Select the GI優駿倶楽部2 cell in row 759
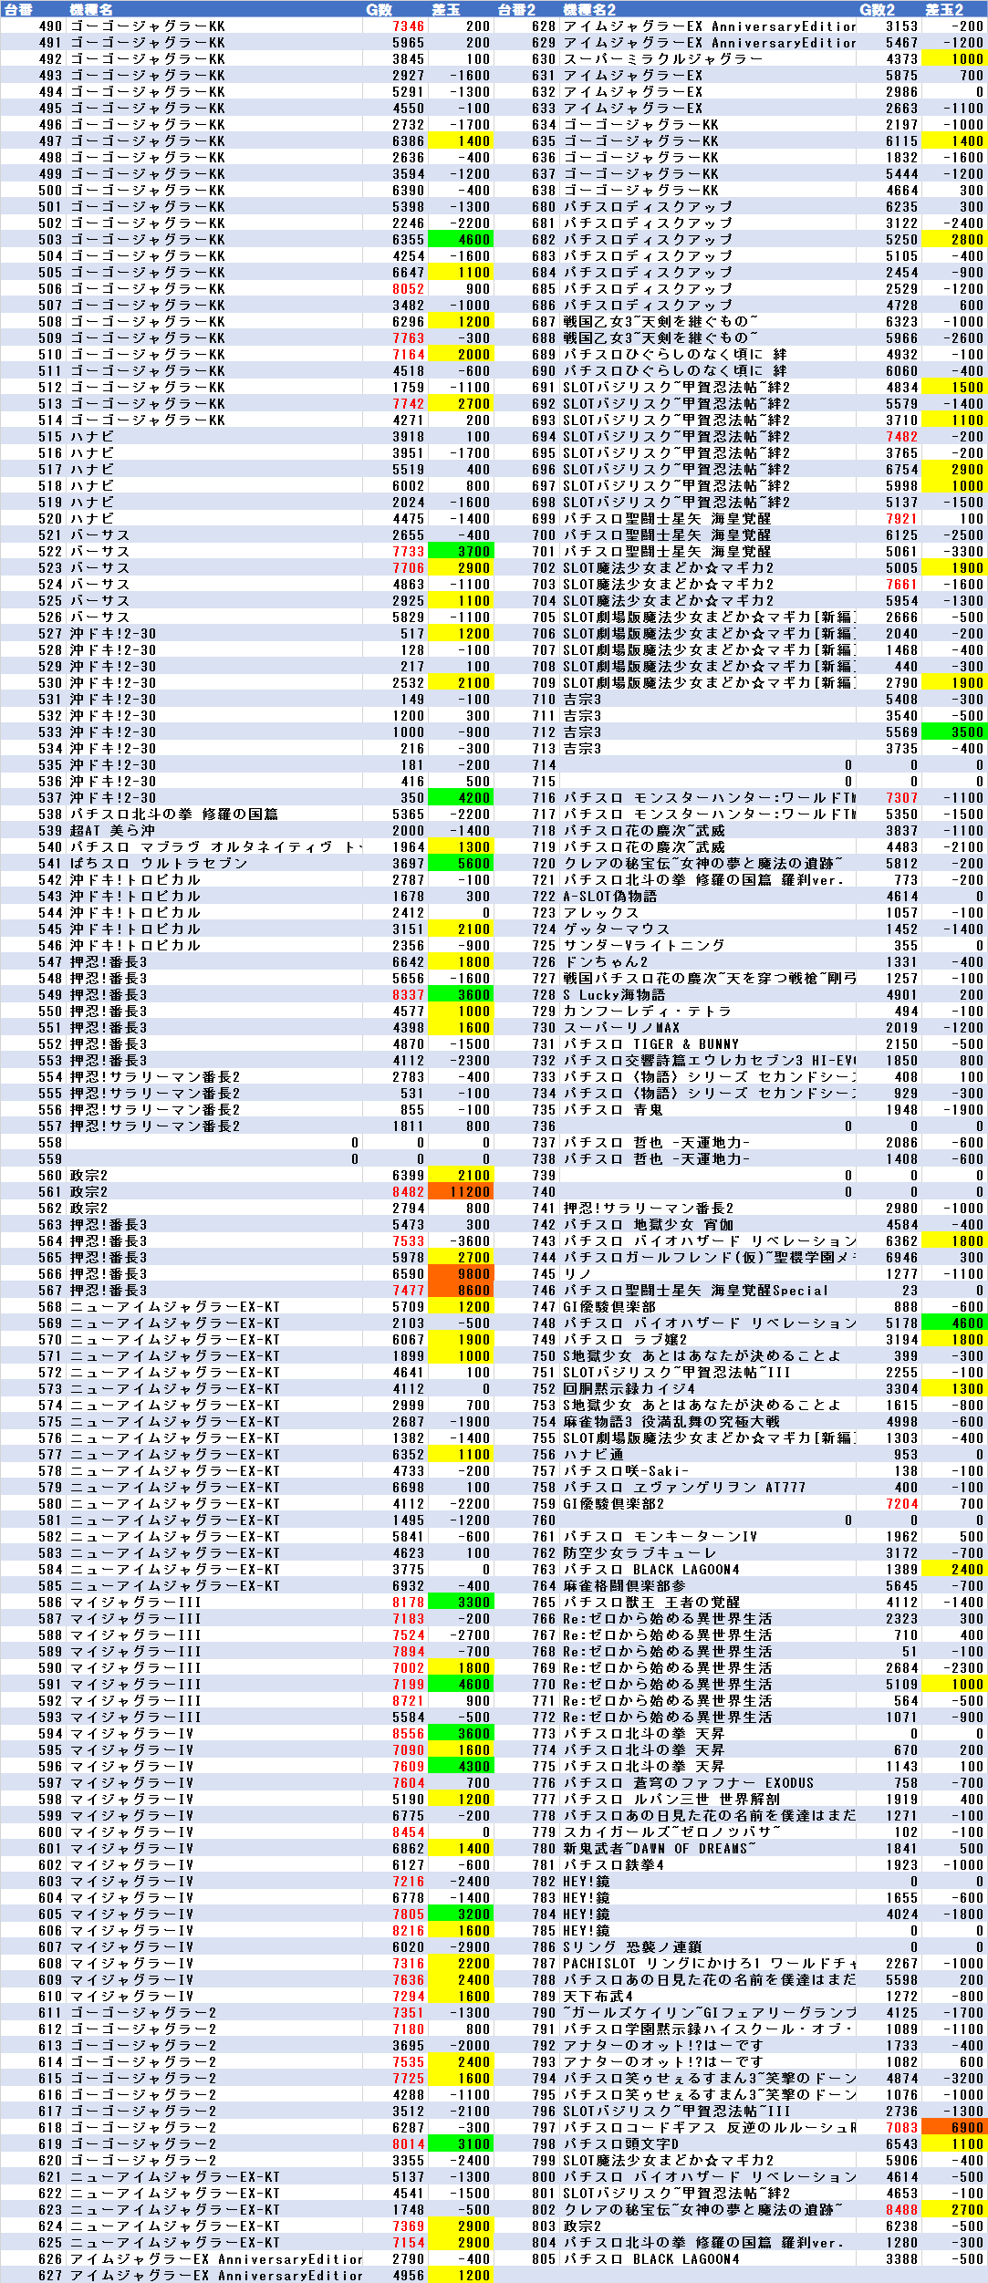The width and height of the screenshot is (988, 2283). tap(707, 1503)
